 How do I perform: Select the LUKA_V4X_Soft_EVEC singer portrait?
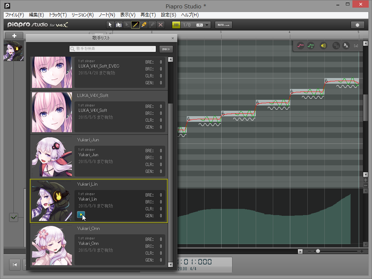52,72
